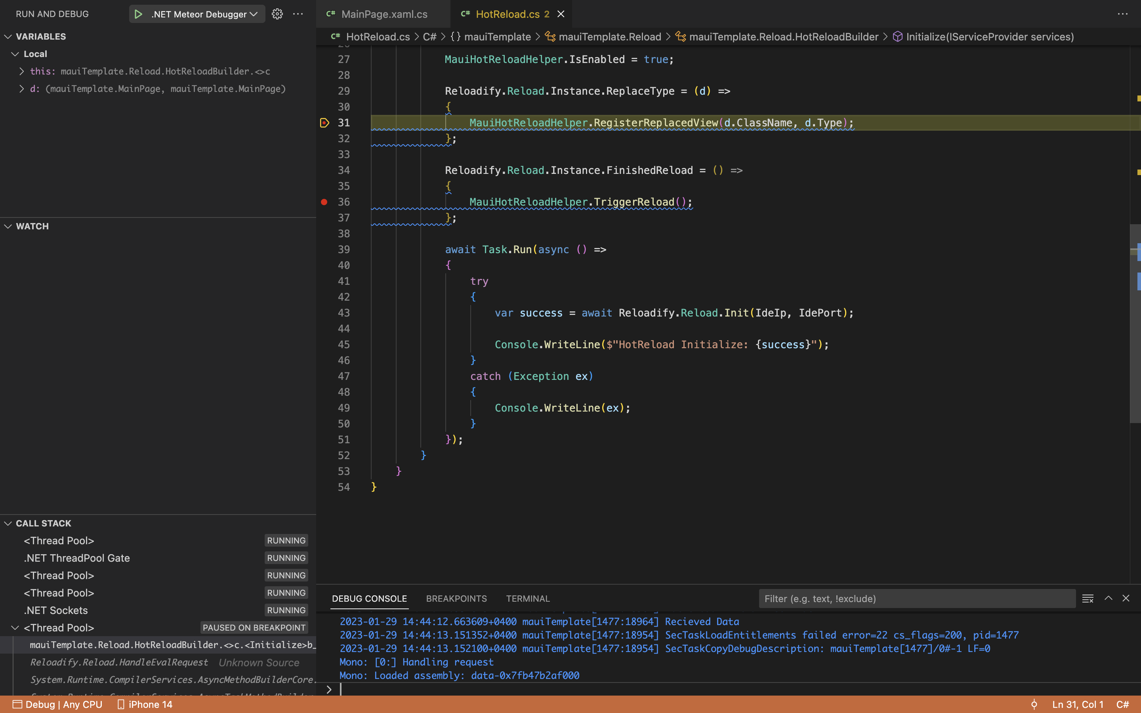Open launch.json via the gear icon

[277, 14]
